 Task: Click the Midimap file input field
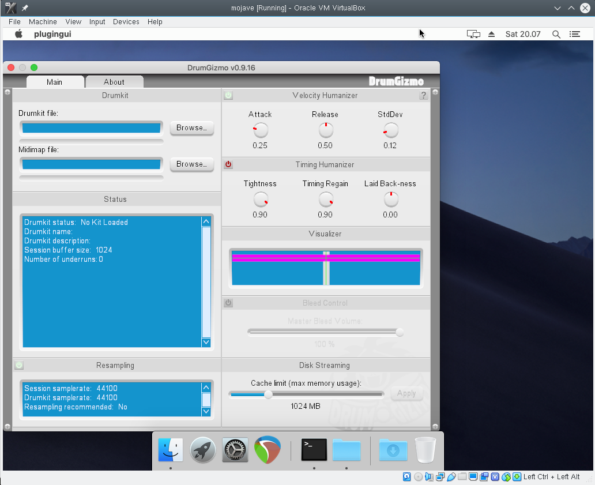click(91, 164)
